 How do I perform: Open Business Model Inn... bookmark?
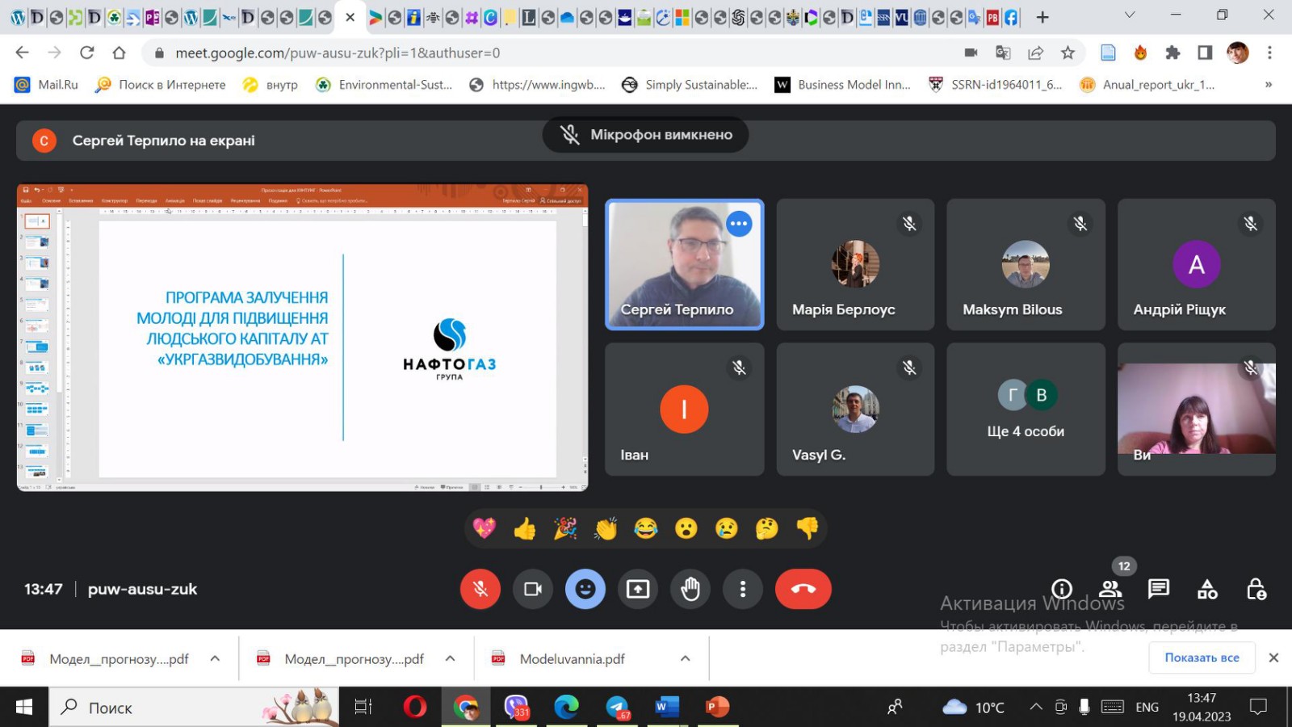click(x=842, y=85)
